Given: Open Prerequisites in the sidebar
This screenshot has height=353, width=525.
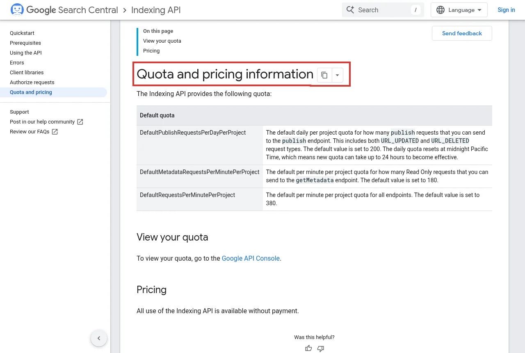Looking at the screenshot, I should point(25,43).
